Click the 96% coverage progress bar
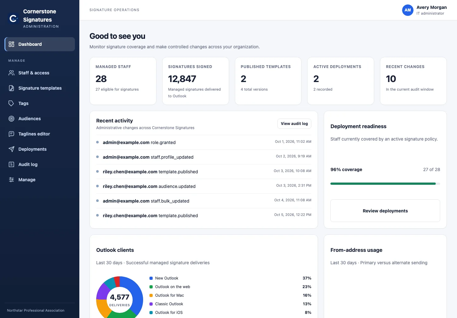The height and width of the screenshot is (318, 457). [385, 183]
